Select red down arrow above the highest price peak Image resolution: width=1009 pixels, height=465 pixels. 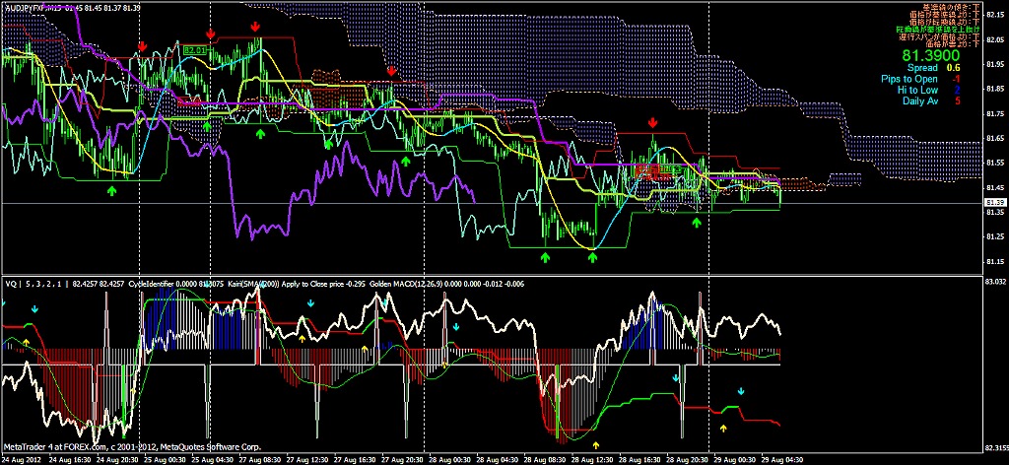pyautogui.click(x=255, y=27)
